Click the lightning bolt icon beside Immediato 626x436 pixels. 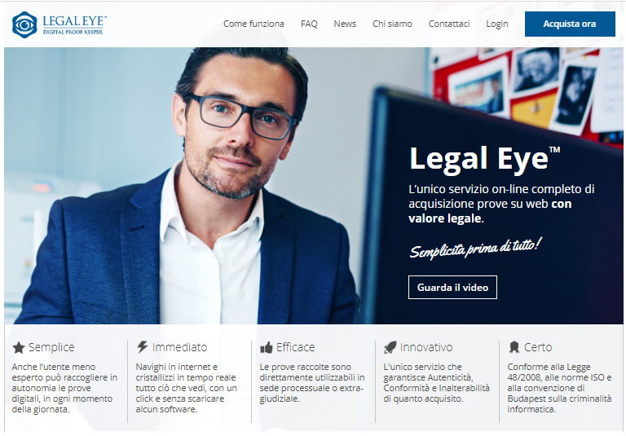pyautogui.click(x=142, y=346)
